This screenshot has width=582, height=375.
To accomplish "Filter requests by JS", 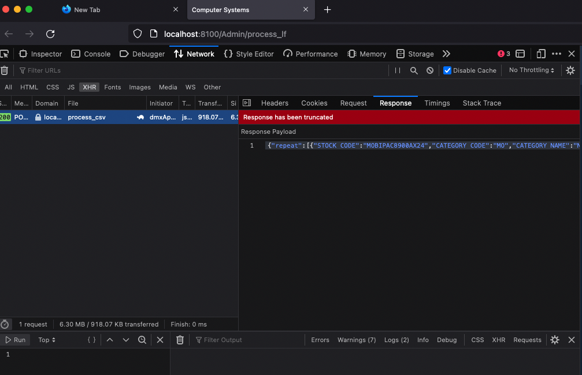I will [x=71, y=88].
